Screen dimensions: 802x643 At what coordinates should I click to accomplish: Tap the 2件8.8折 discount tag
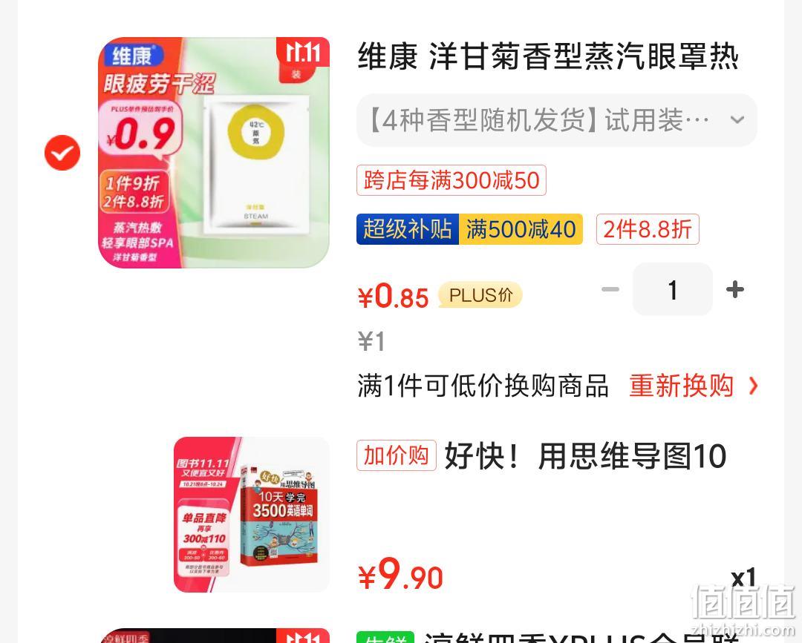[648, 229]
